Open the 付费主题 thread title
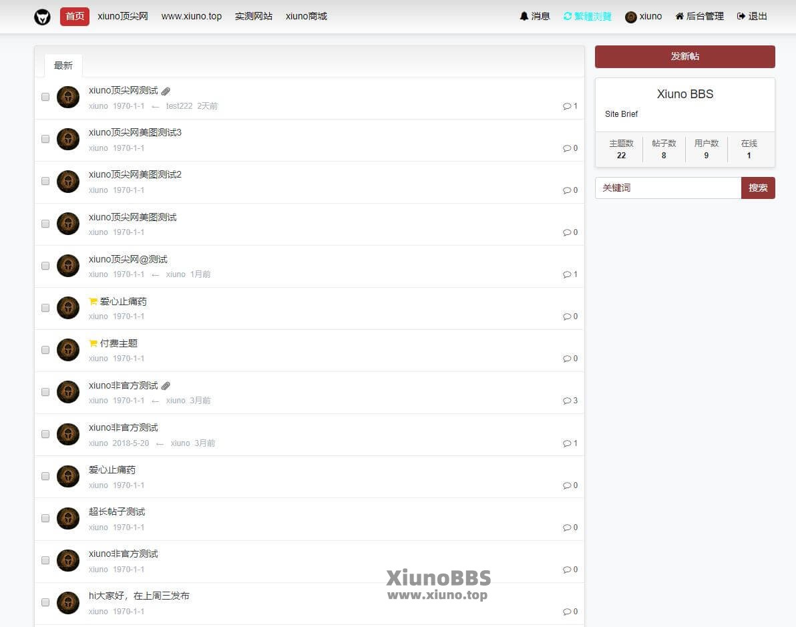Image resolution: width=796 pixels, height=627 pixels. (119, 344)
